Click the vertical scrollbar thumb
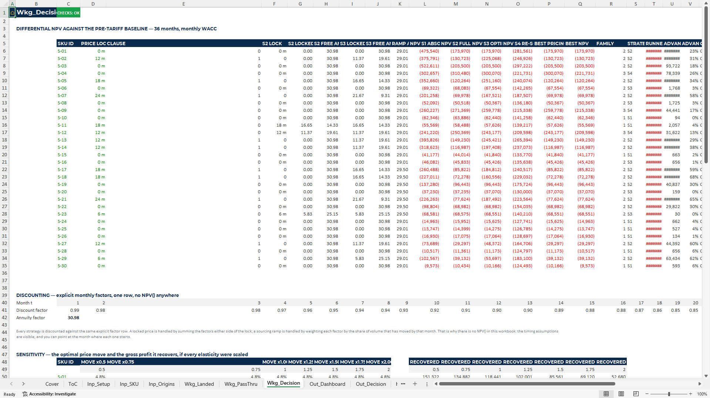This screenshot has height=398, width=710. coord(706,85)
